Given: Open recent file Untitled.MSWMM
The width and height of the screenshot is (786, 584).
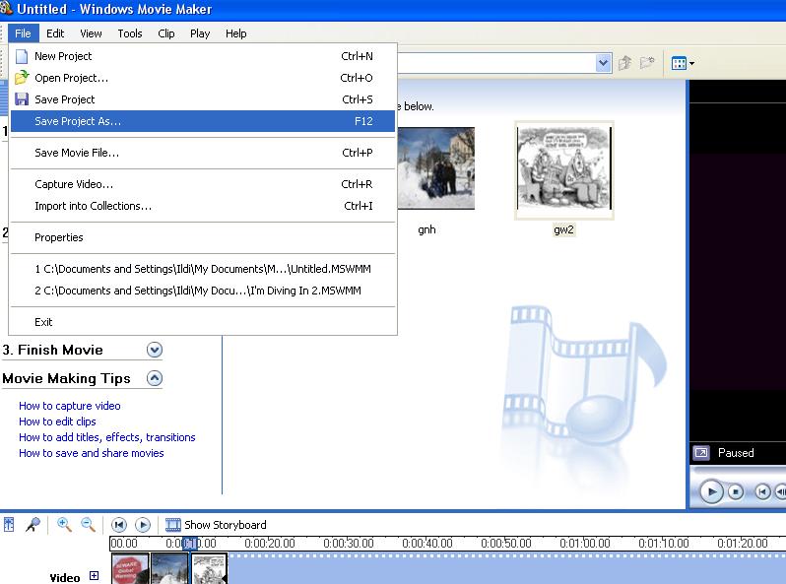Looking at the screenshot, I should tap(203, 269).
